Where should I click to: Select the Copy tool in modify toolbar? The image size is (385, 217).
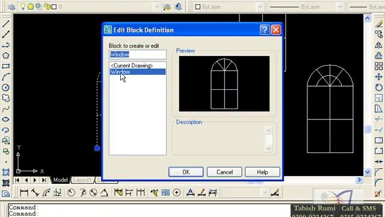[378, 34]
